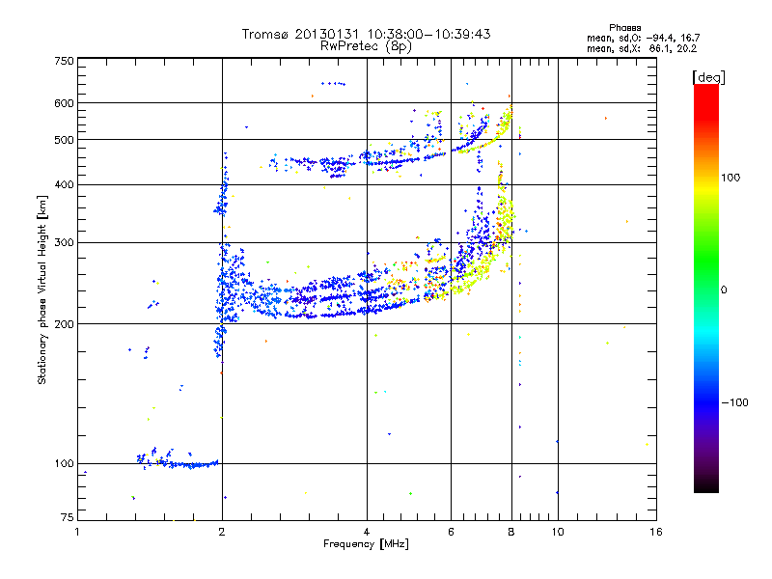Click the '400' y-axis tick label

click(x=64, y=185)
